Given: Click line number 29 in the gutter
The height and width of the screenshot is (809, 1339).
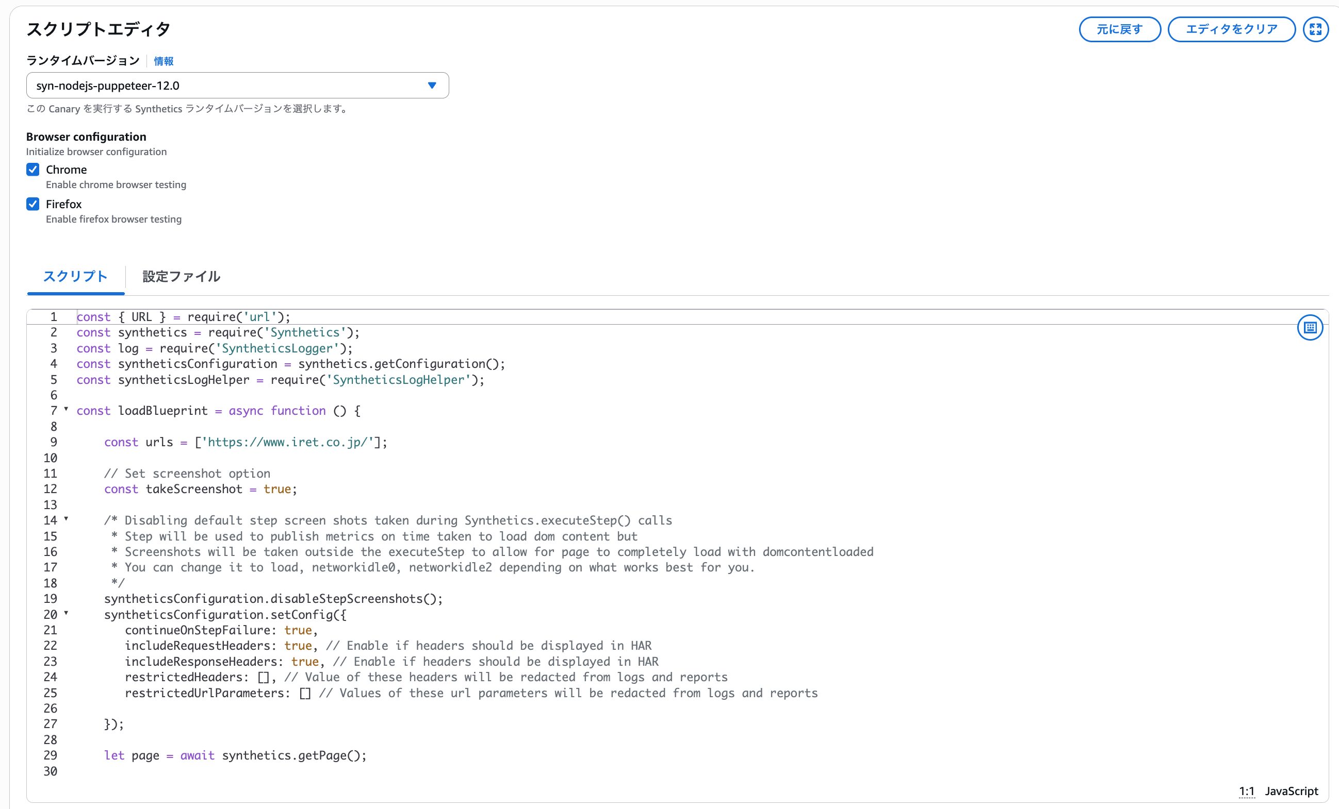Looking at the screenshot, I should tap(51, 755).
